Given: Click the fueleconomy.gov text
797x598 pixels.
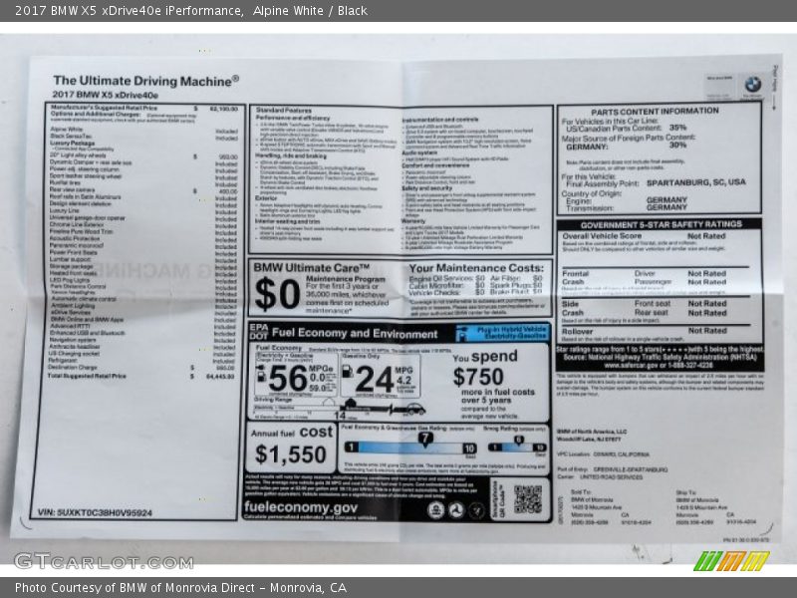Looking at the screenshot, I should point(303,506).
